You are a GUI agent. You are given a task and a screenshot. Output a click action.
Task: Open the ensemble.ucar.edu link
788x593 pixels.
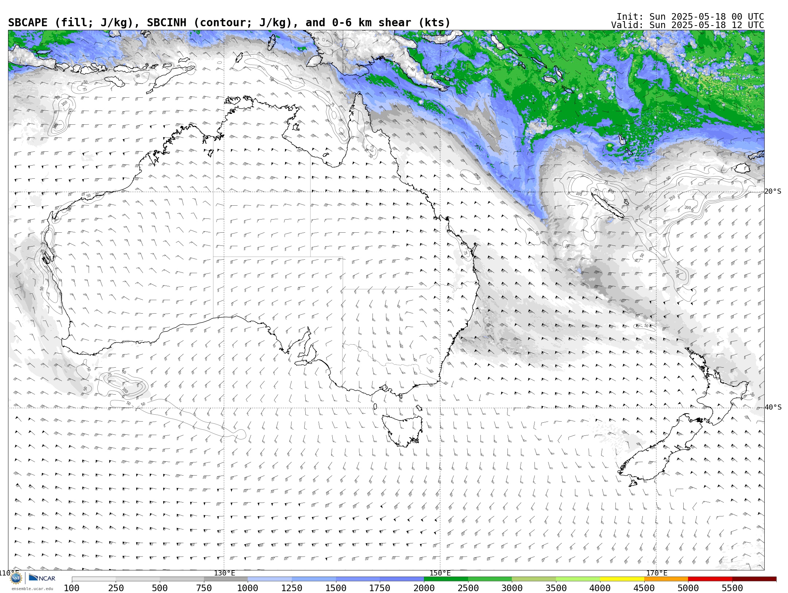coord(32,589)
